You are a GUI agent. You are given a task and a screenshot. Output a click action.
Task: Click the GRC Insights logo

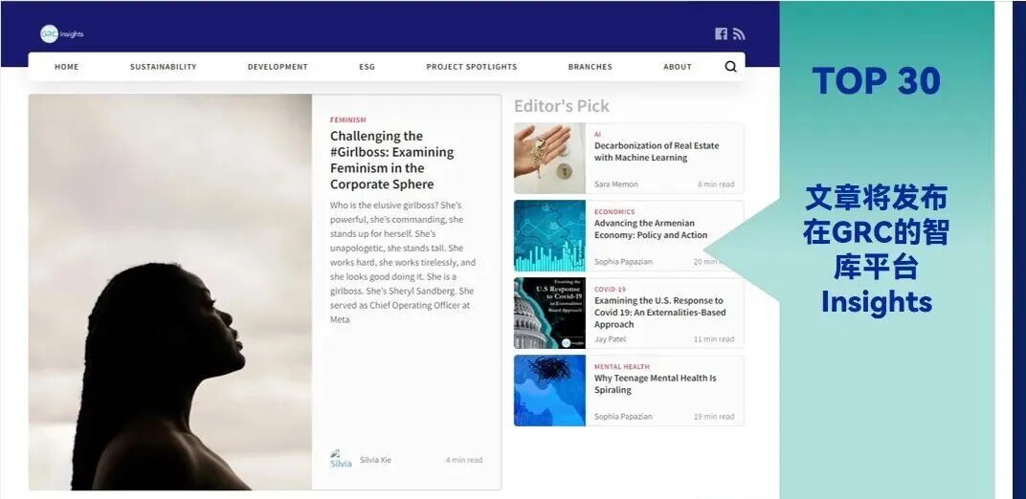point(61,34)
